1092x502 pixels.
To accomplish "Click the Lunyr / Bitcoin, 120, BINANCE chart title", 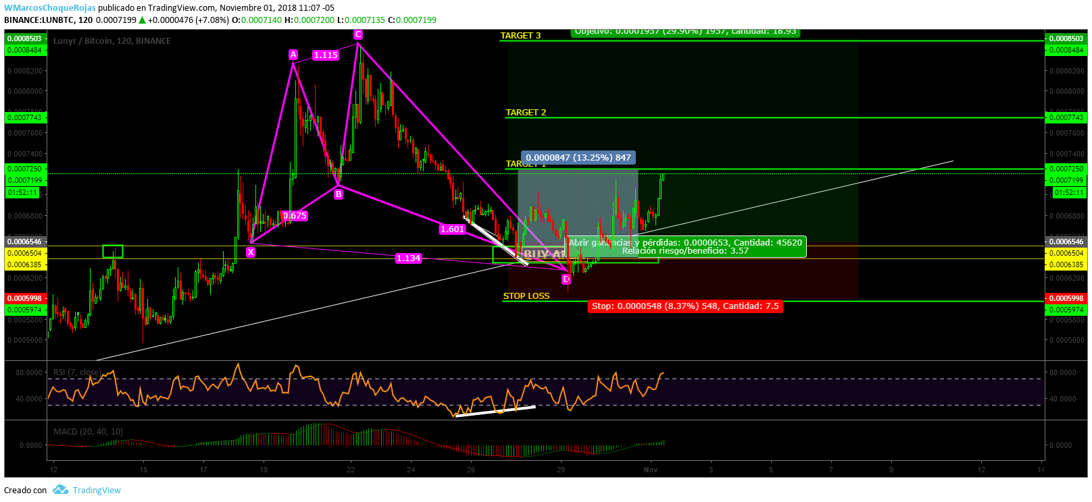I will coord(112,41).
